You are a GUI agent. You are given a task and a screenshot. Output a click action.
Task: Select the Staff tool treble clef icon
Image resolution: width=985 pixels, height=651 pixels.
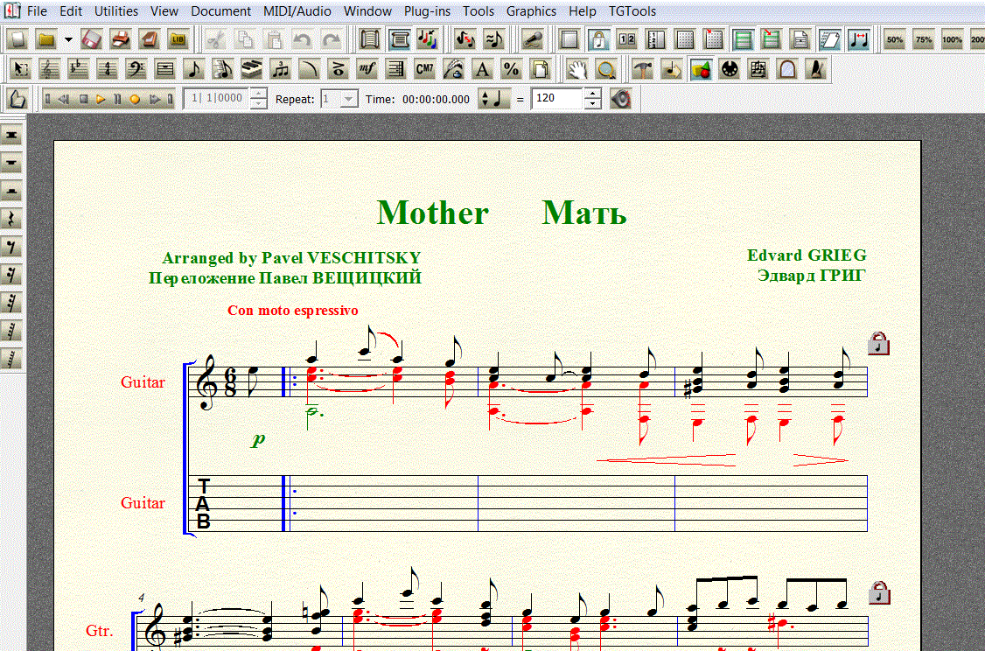[50, 68]
